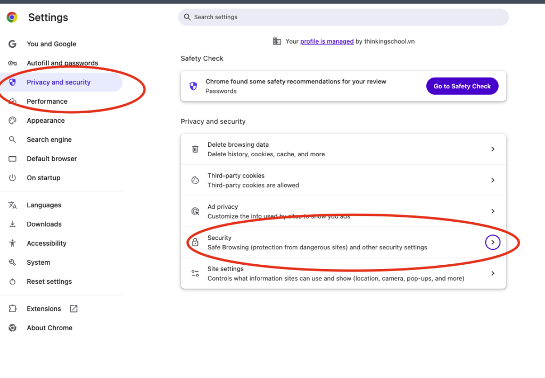This screenshot has width=545, height=378.
Task: Open the Third-party cookies chevron arrow
Action: 493,180
